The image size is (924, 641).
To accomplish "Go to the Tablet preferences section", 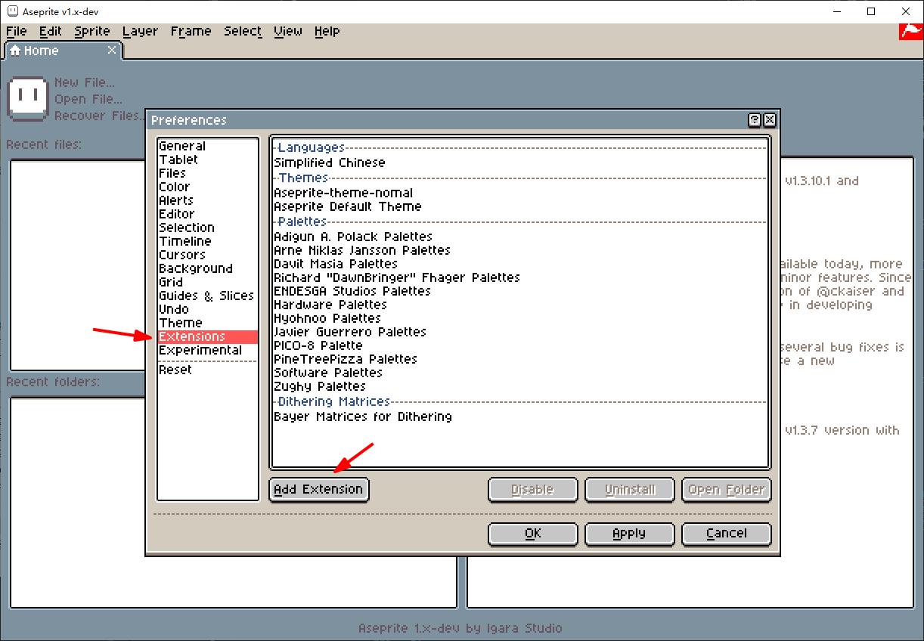I will (x=208, y=159).
